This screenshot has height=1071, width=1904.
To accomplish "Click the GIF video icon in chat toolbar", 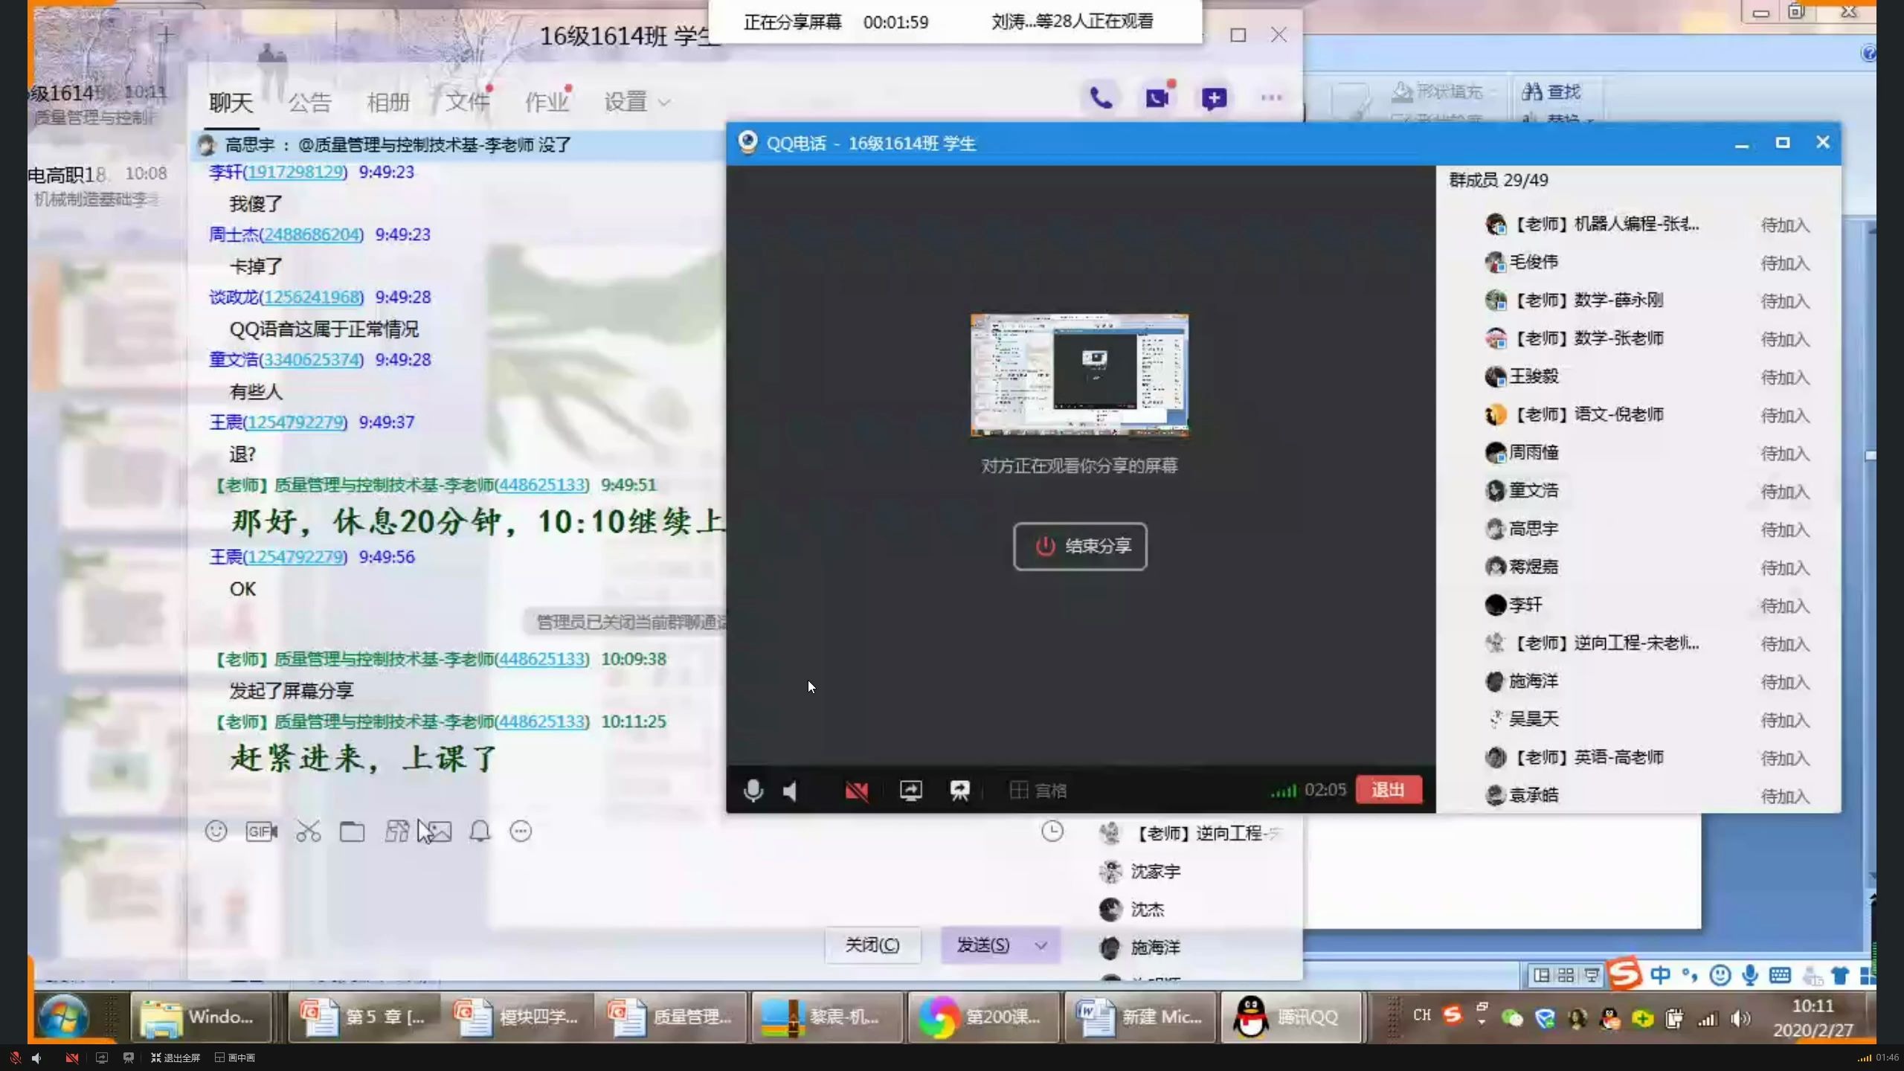I will click(x=261, y=831).
